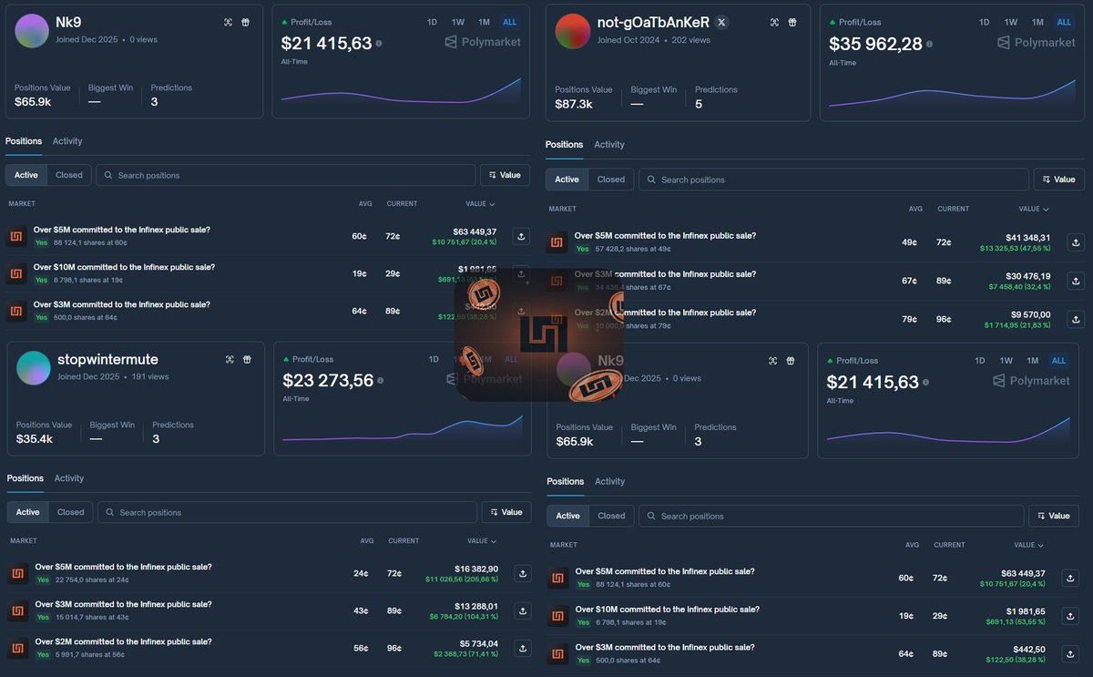Switch to stopwintermute Activity tab

tap(68, 477)
